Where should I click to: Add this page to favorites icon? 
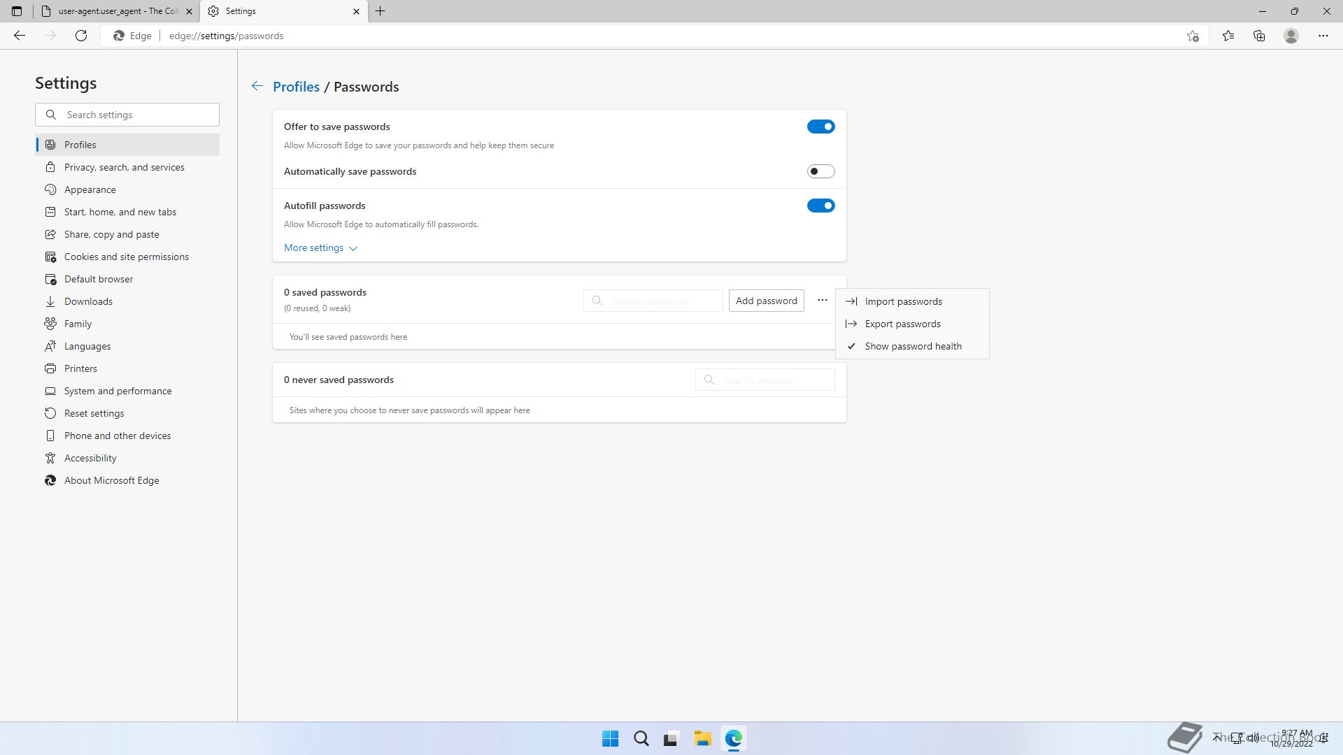[1193, 36]
